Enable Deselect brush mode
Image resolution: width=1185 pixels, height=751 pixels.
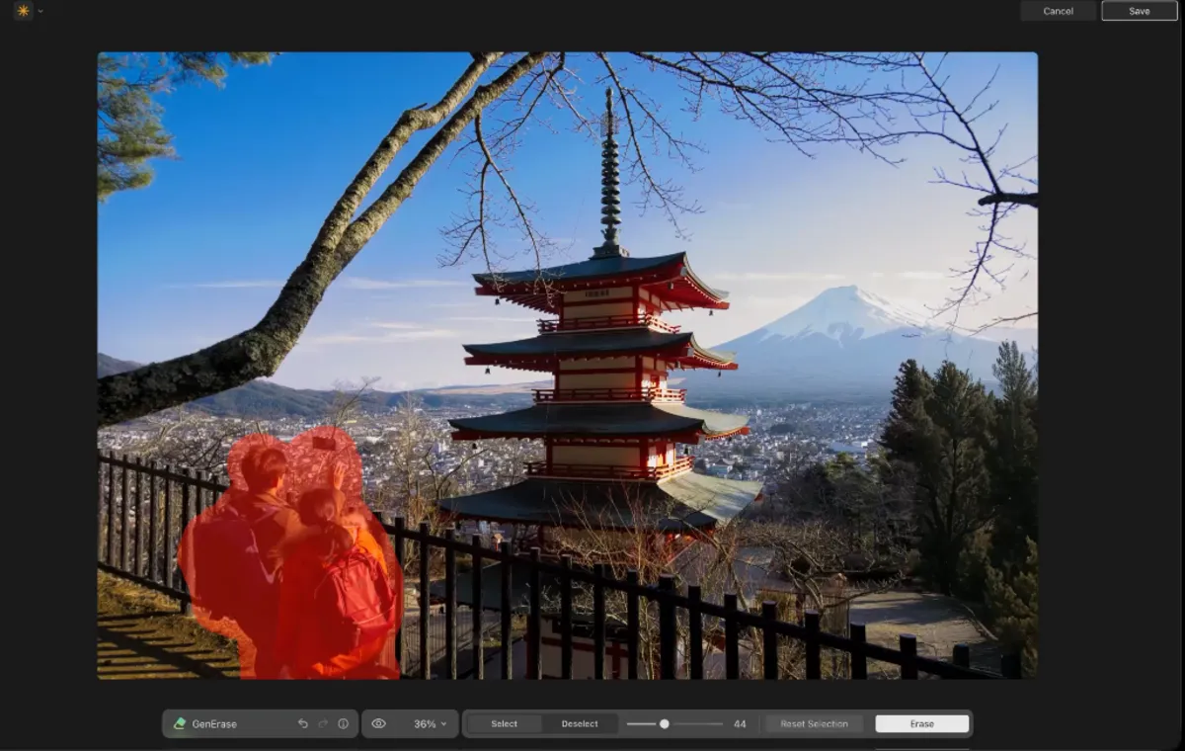click(581, 723)
